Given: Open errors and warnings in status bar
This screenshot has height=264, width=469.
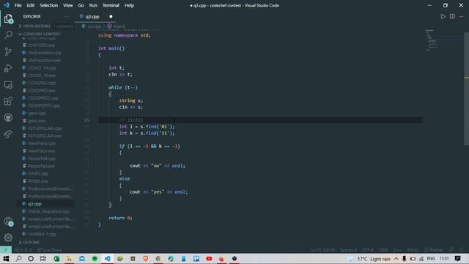Looking at the screenshot, I should click(x=23, y=250).
